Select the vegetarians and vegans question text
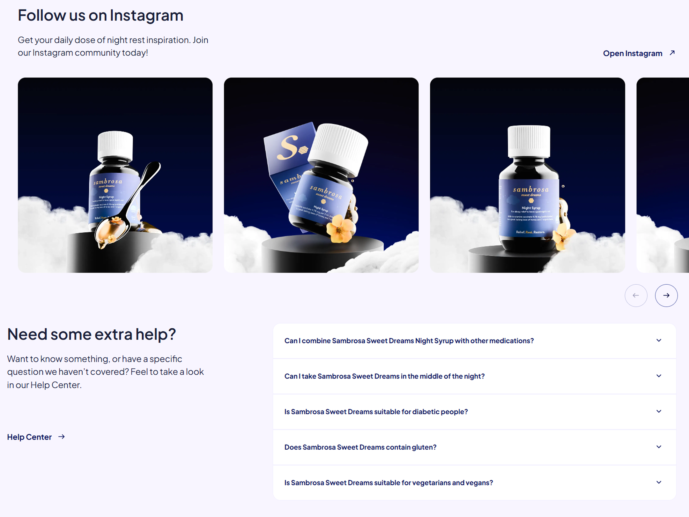Viewport: 689px width, 517px height. click(x=389, y=483)
